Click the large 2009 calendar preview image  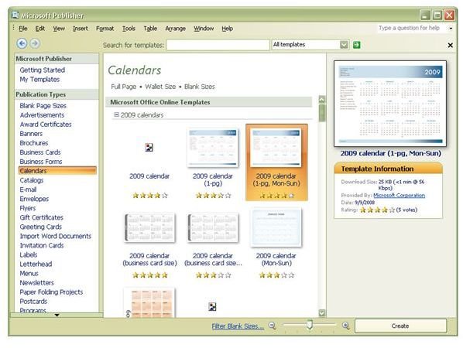tap(390, 104)
